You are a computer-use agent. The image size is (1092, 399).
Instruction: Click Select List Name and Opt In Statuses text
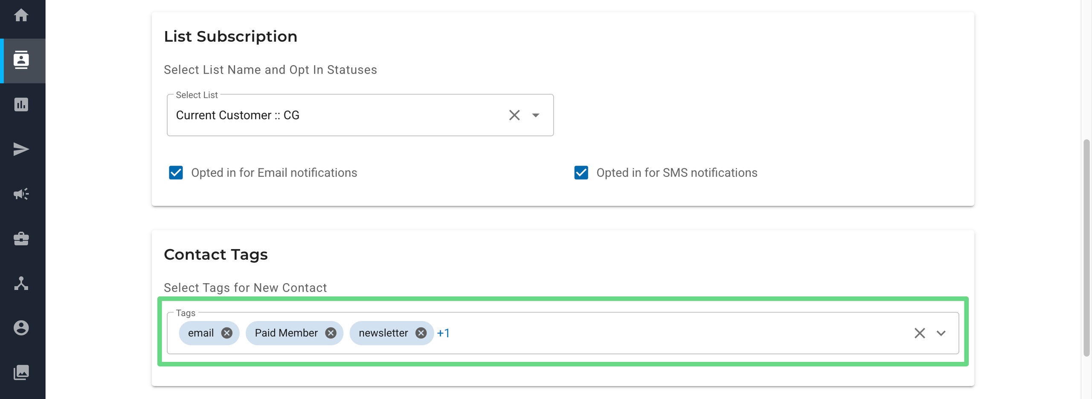[270, 70]
